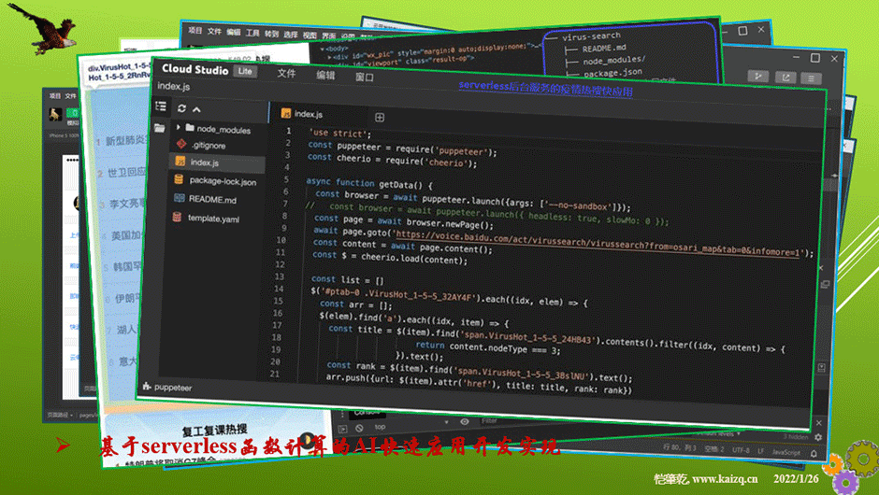The image size is (879, 495).
Task: Click the clear console icon
Action: pyautogui.click(x=359, y=428)
